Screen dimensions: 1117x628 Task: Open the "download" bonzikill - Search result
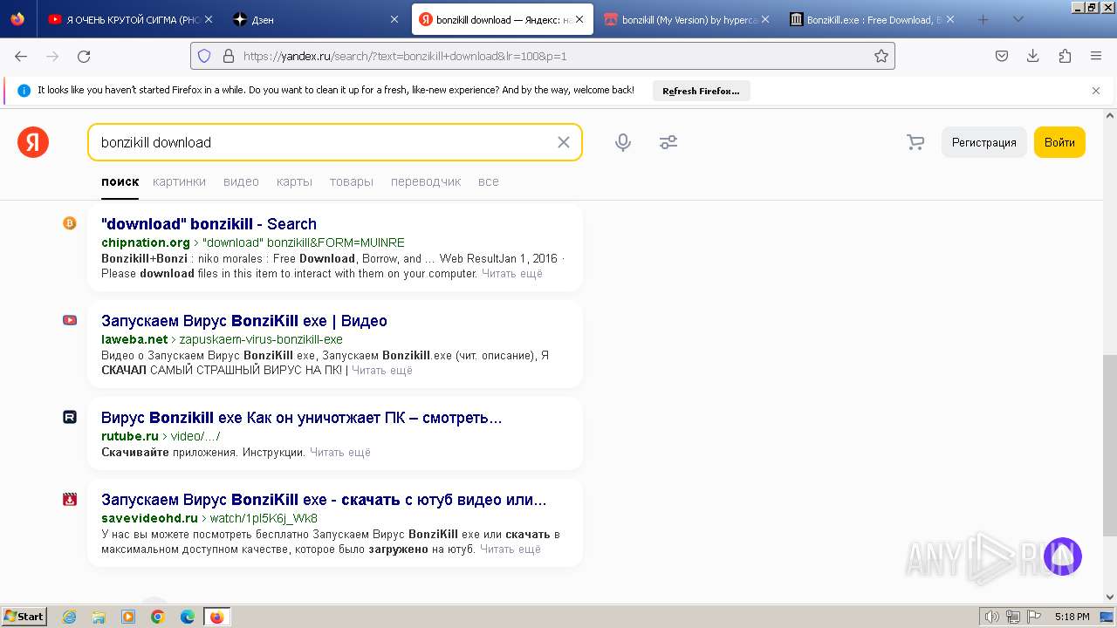click(209, 224)
